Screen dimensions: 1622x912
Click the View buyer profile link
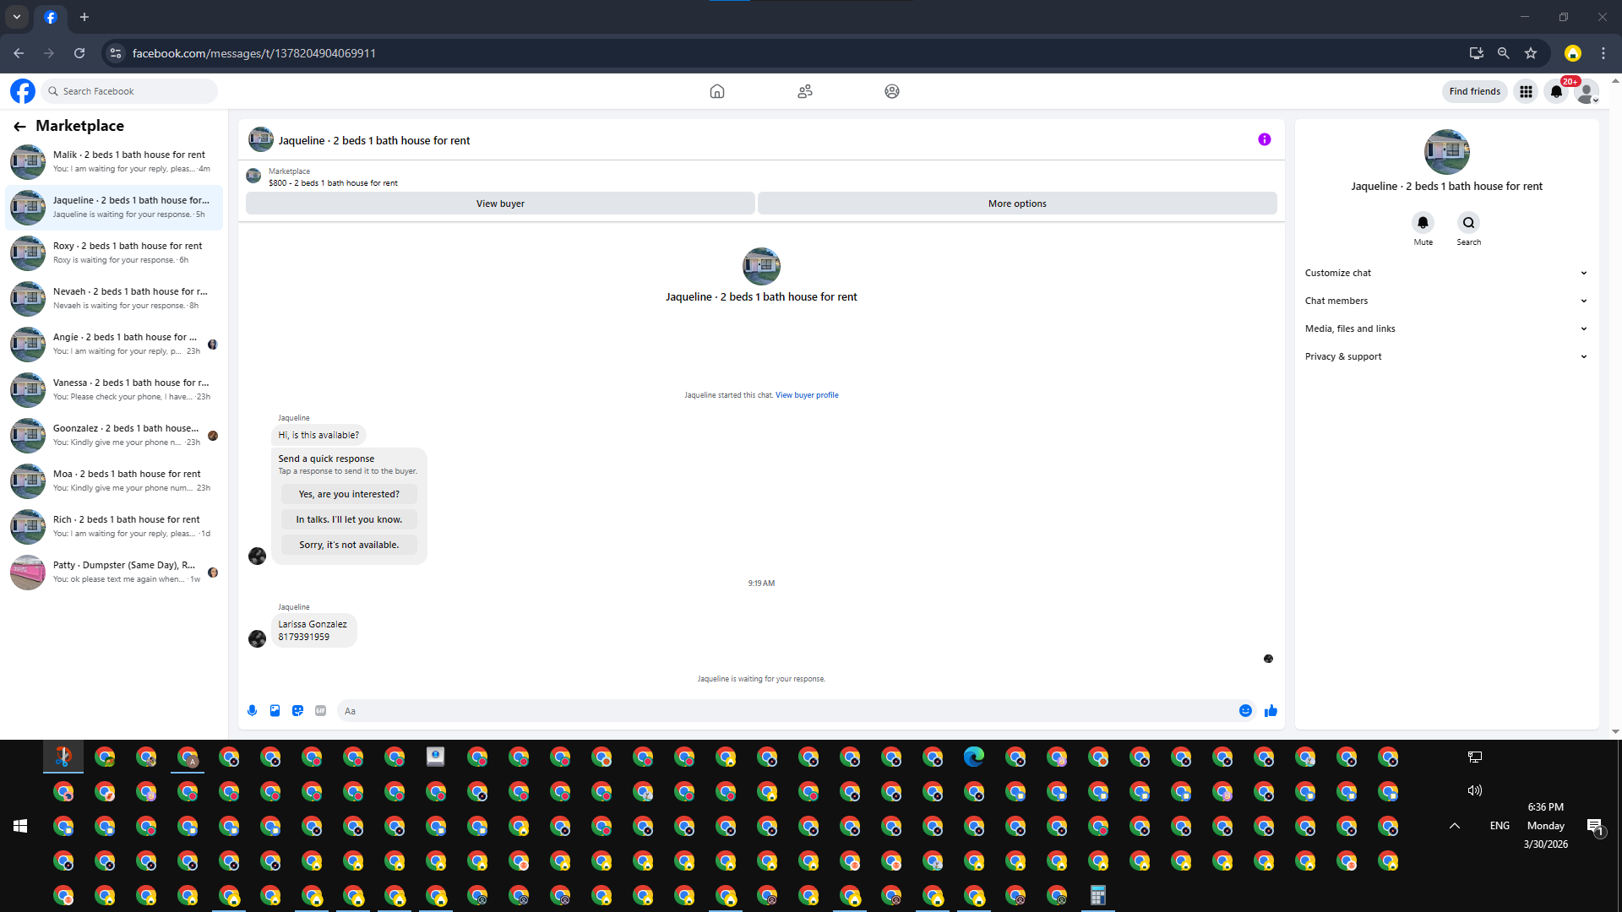coord(807,395)
